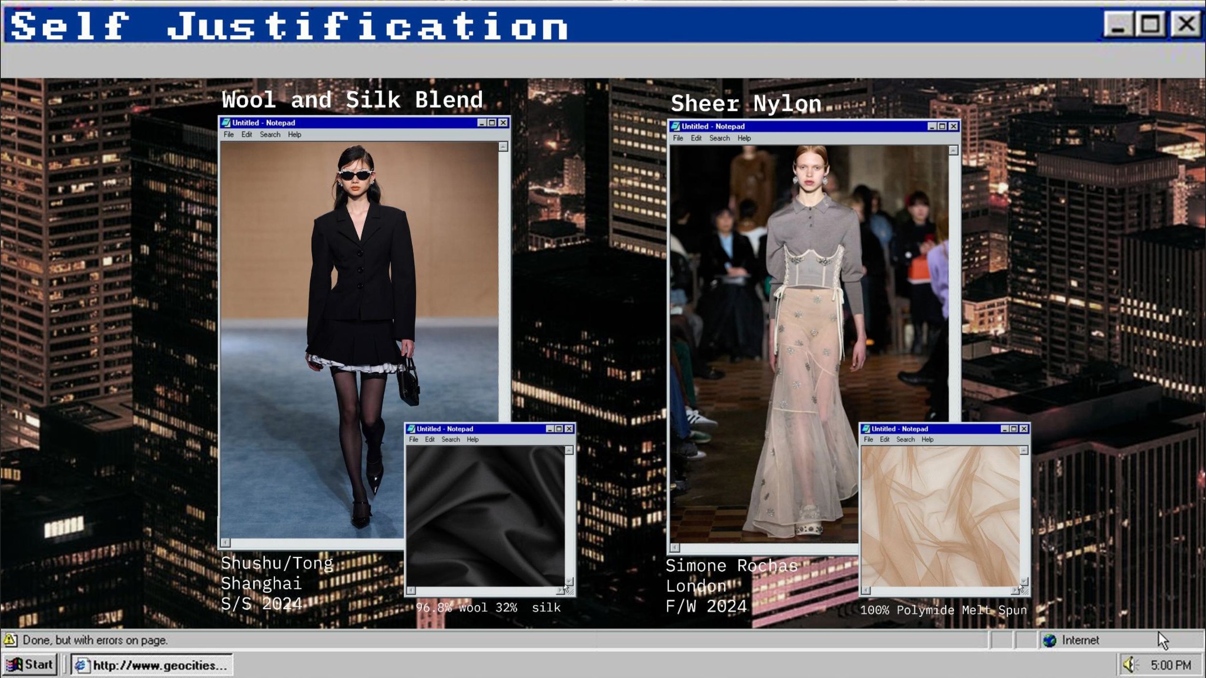Click the warning icon in status bar
1206x678 pixels.
point(10,640)
